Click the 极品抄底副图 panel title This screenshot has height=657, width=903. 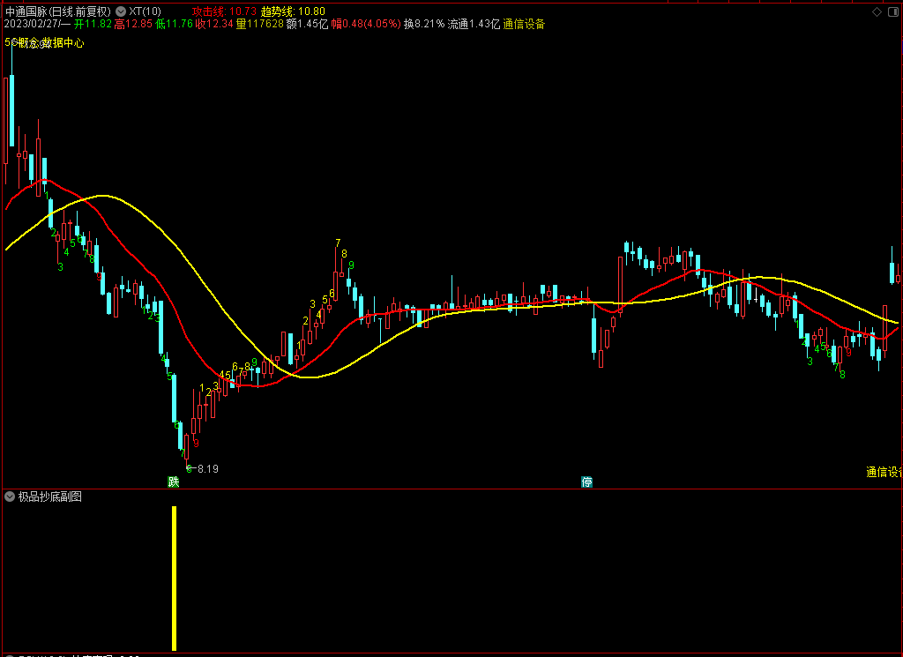pyautogui.click(x=50, y=496)
